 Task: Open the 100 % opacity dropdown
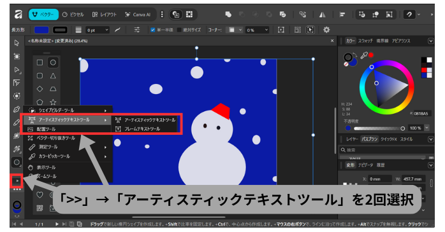click(427, 128)
